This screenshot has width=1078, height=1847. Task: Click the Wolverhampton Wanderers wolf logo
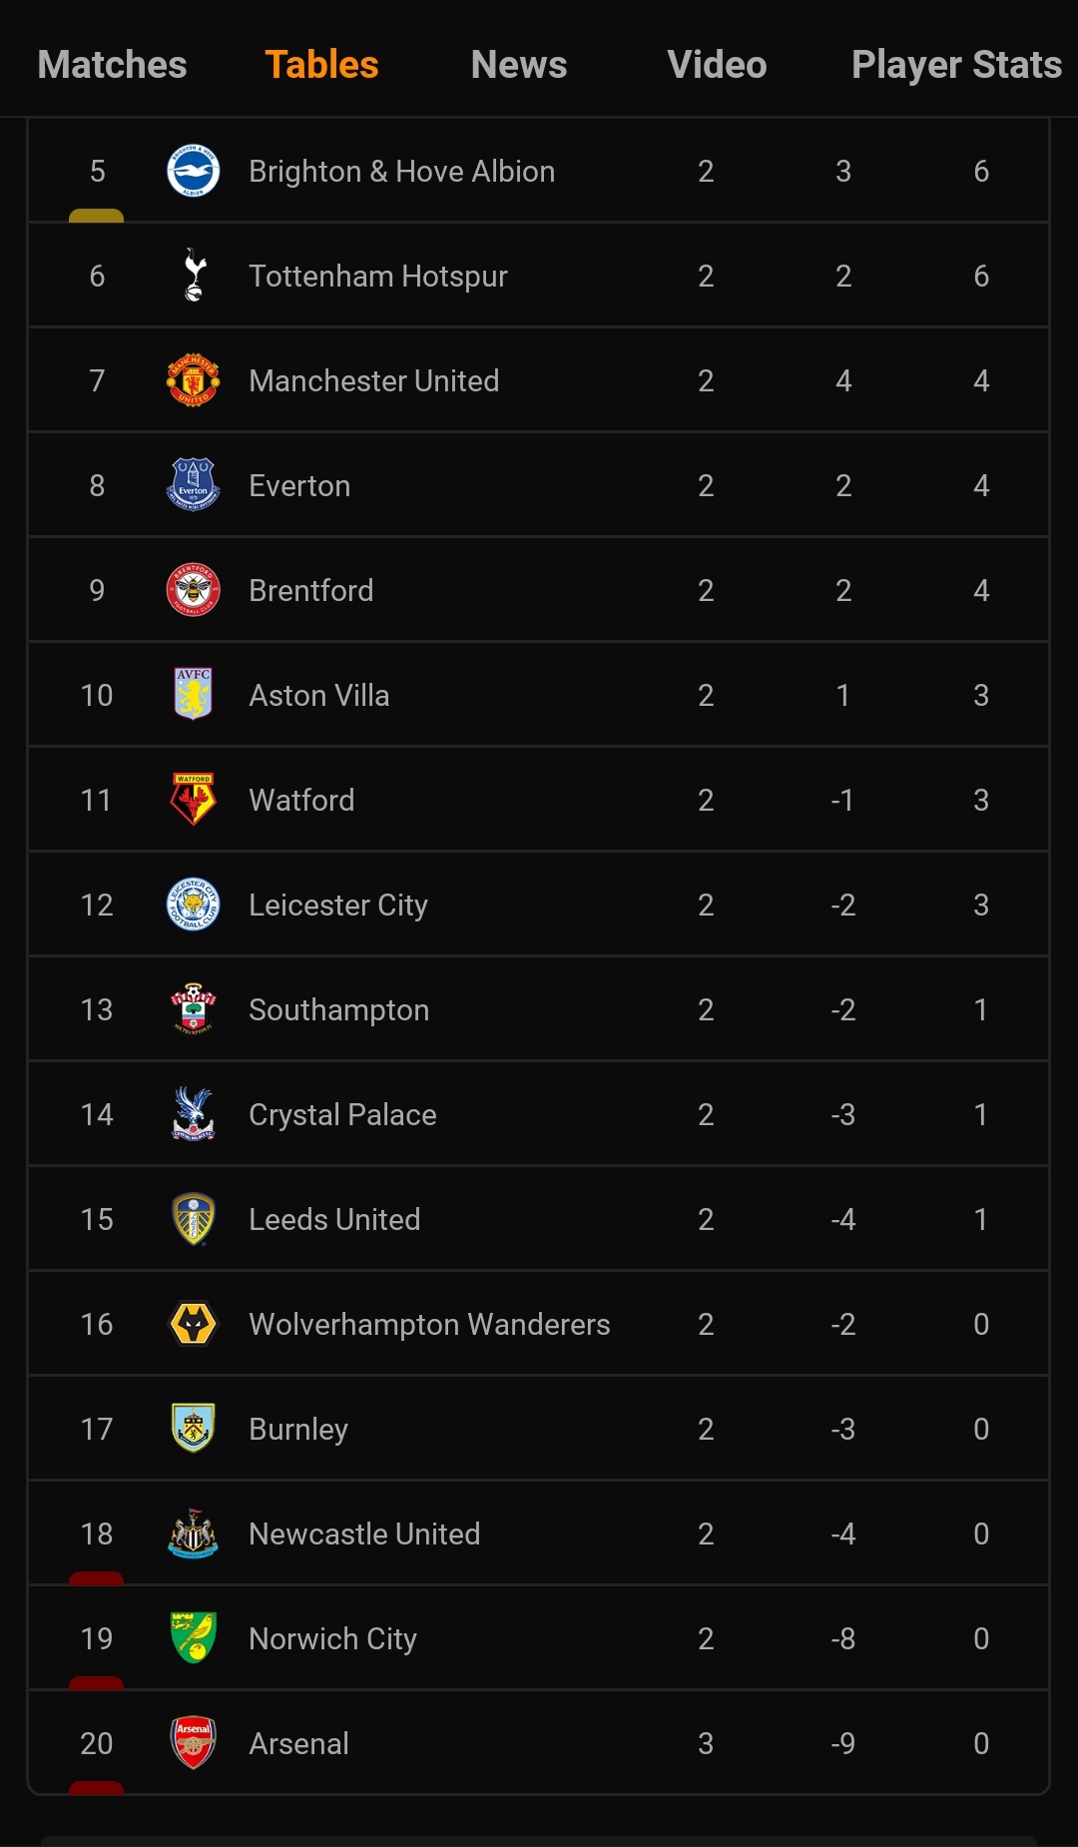click(193, 1324)
